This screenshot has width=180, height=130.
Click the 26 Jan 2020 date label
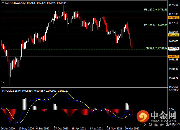[8, 128]
